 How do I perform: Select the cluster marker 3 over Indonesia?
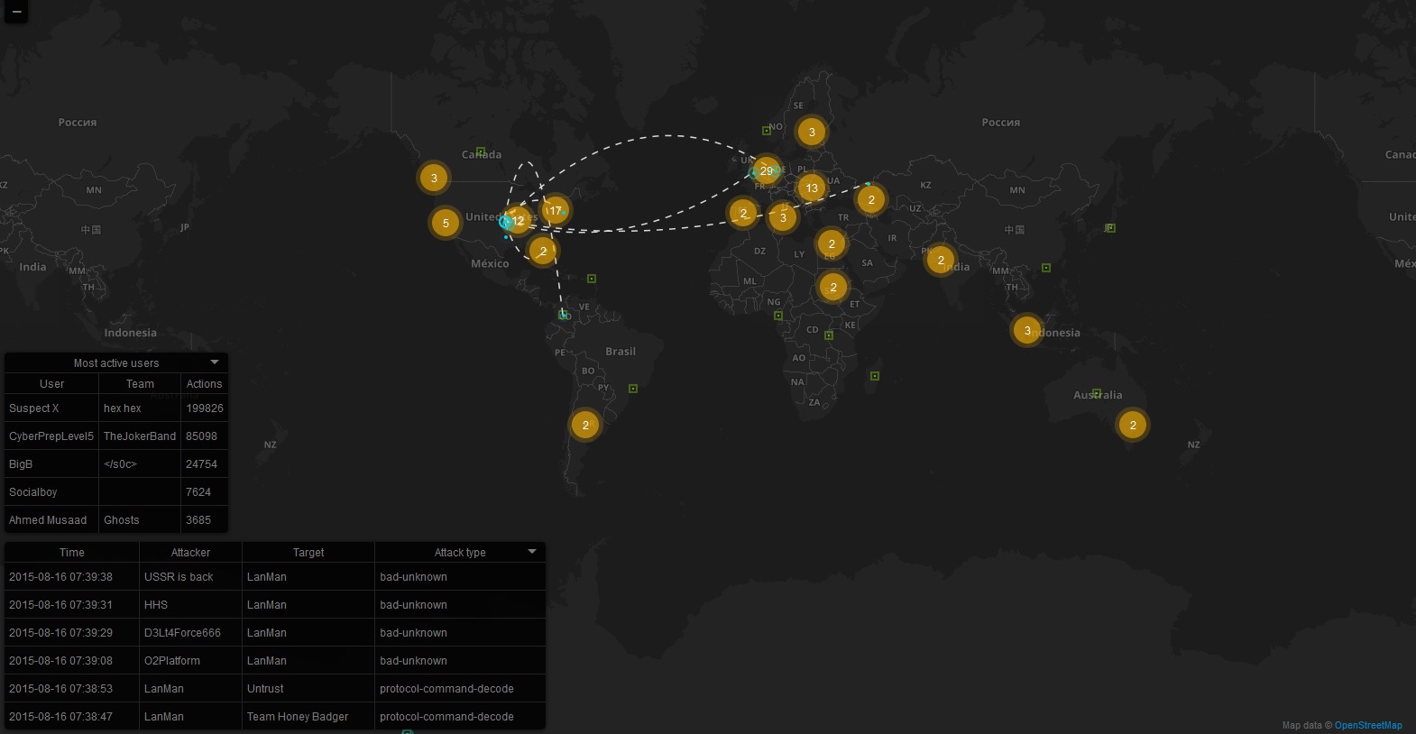point(1027,330)
